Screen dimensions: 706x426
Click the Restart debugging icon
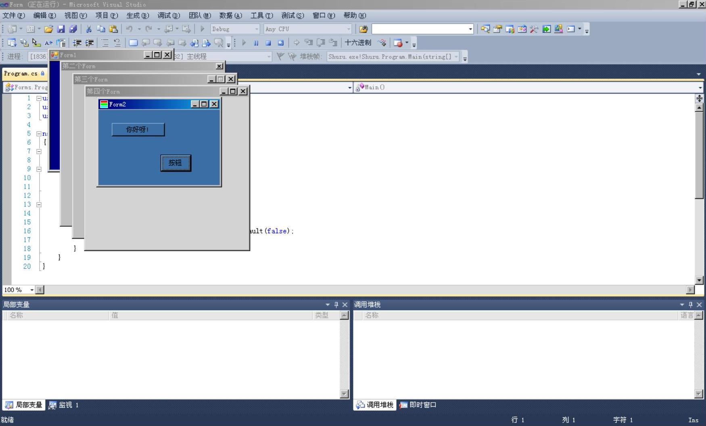click(x=281, y=43)
